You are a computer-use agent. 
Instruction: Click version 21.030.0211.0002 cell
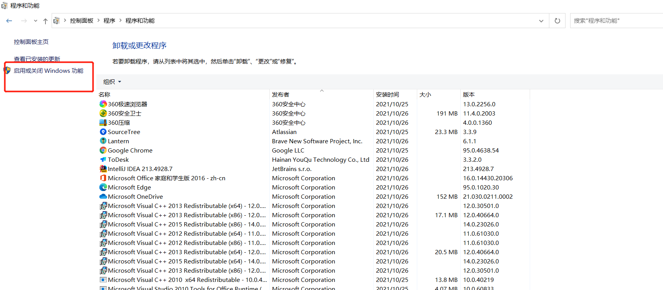(x=488, y=196)
